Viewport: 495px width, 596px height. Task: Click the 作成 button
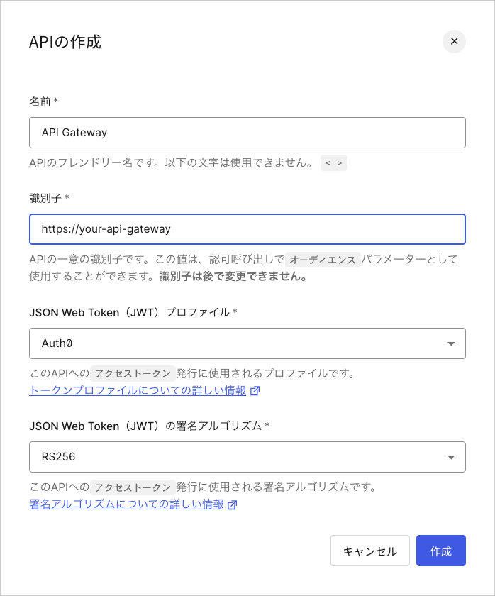pyautogui.click(x=440, y=550)
